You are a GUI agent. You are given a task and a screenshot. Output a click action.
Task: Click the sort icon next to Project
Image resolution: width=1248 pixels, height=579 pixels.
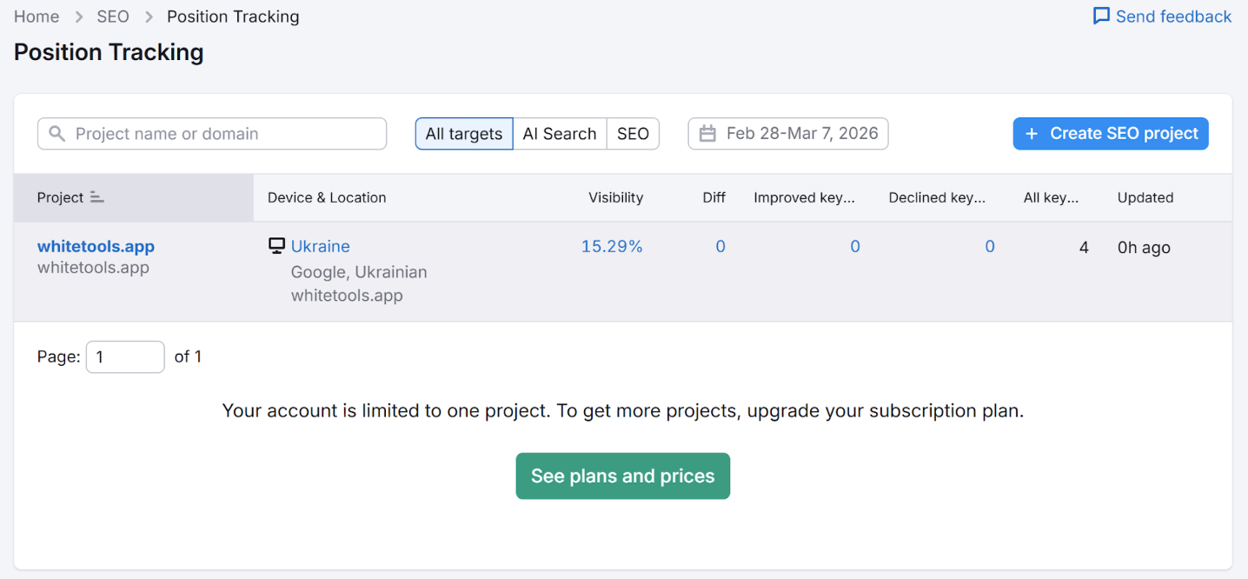pos(96,197)
